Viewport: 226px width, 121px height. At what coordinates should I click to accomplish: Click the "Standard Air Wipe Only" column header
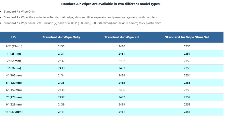click(x=61, y=37)
